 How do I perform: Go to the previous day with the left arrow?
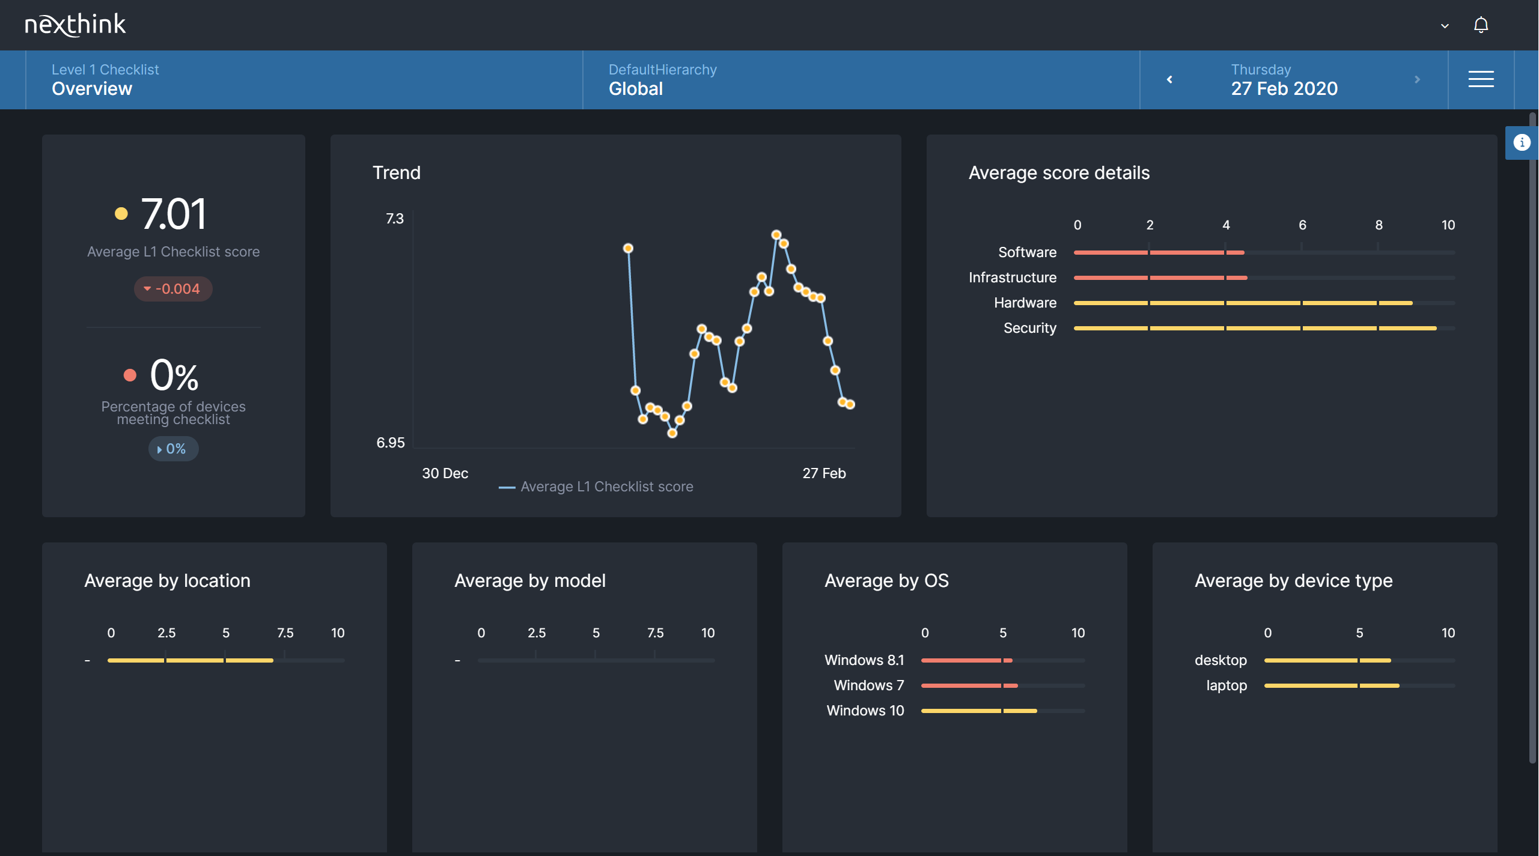pos(1169,79)
